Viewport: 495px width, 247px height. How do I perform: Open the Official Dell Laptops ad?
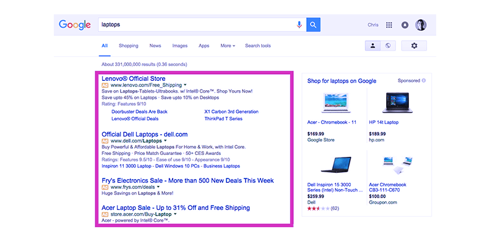145,134
